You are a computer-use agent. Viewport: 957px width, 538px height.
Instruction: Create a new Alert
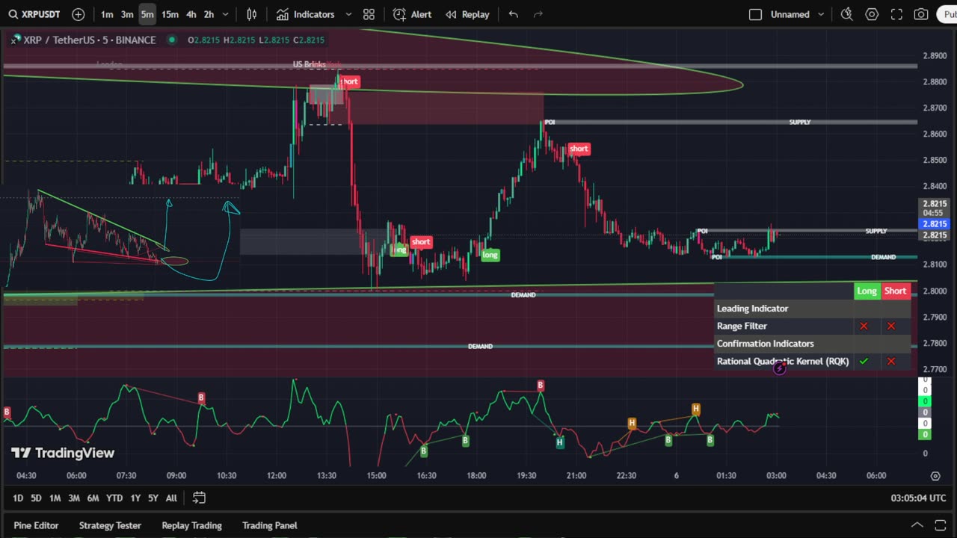coord(413,14)
